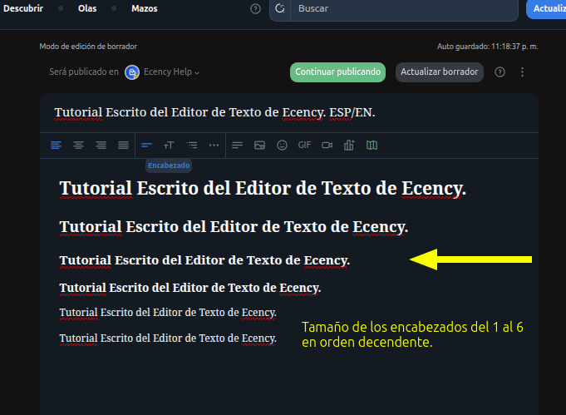Expand the Ecency Help community dropdown
The width and height of the screenshot is (566, 415).
[171, 72]
